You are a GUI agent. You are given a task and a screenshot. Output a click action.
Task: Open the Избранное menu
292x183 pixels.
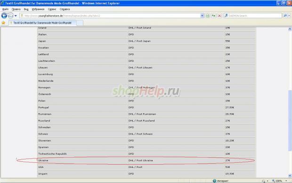pos(38,9)
